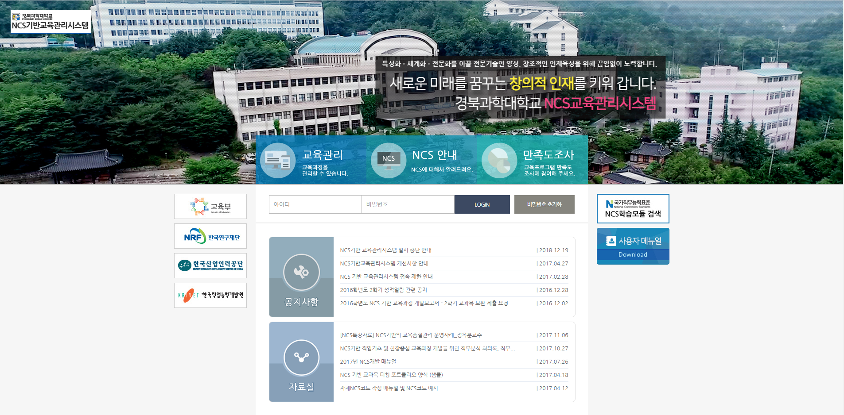Click into the 비밀번호 password field

pos(408,204)
